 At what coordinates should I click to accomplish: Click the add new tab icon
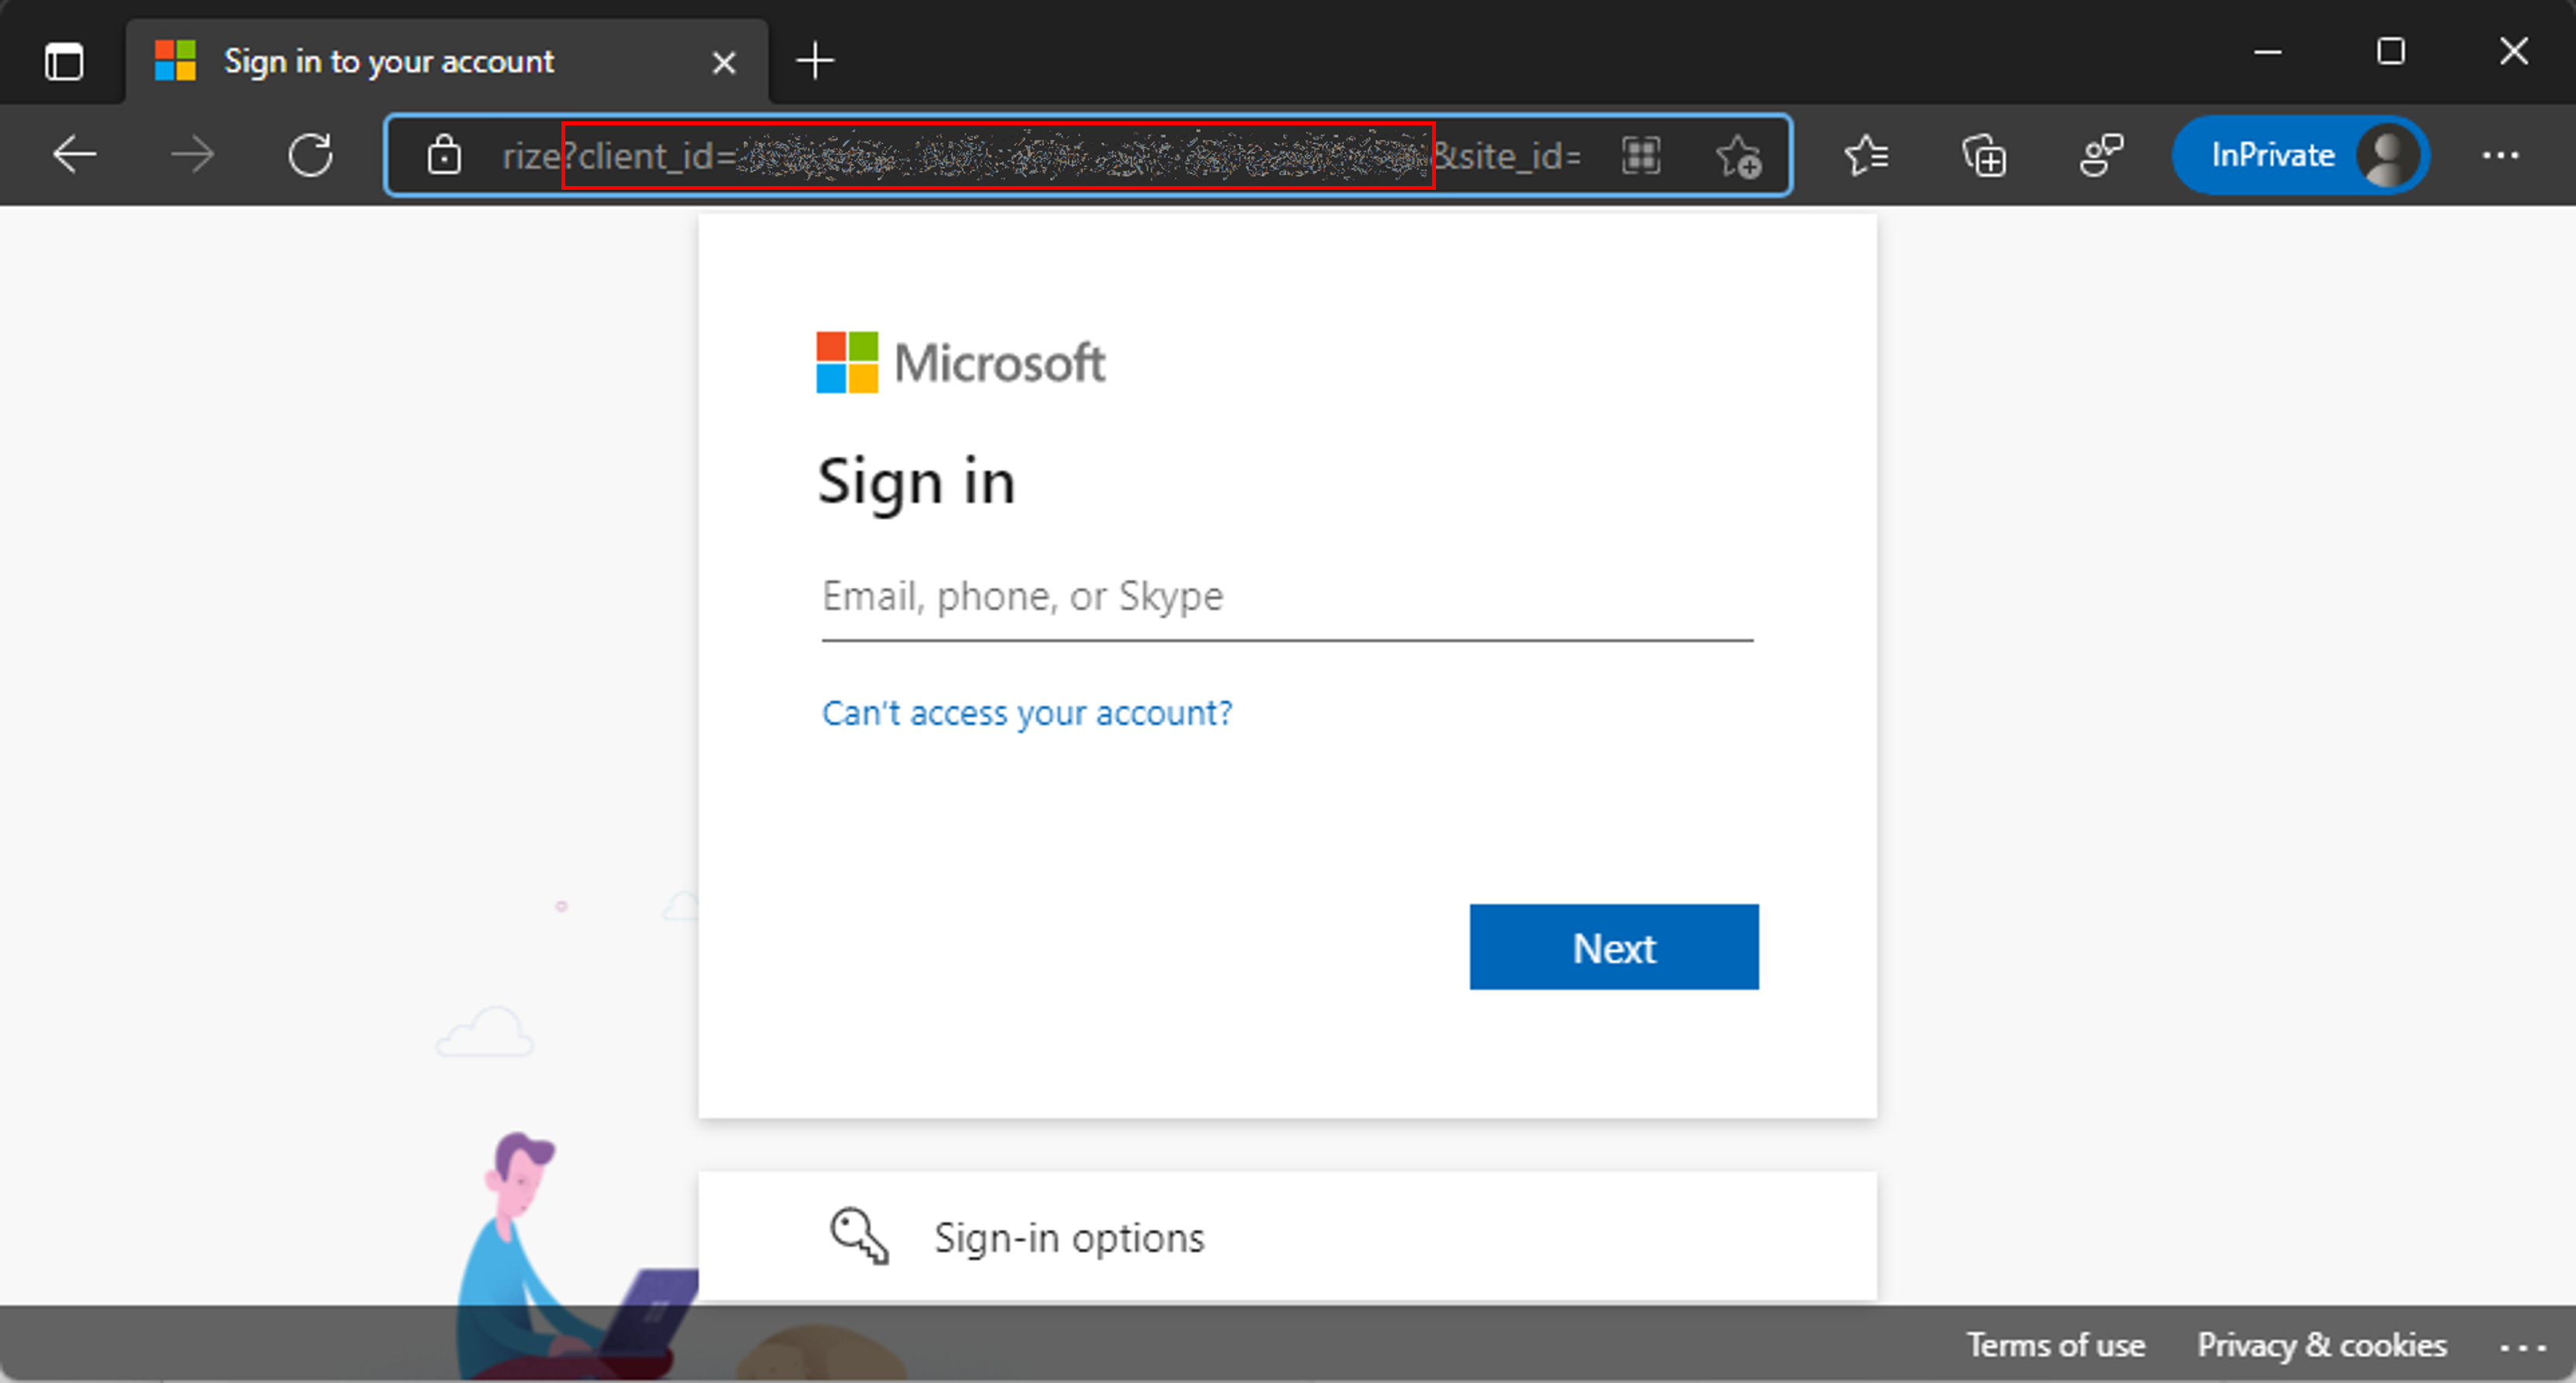815,60
